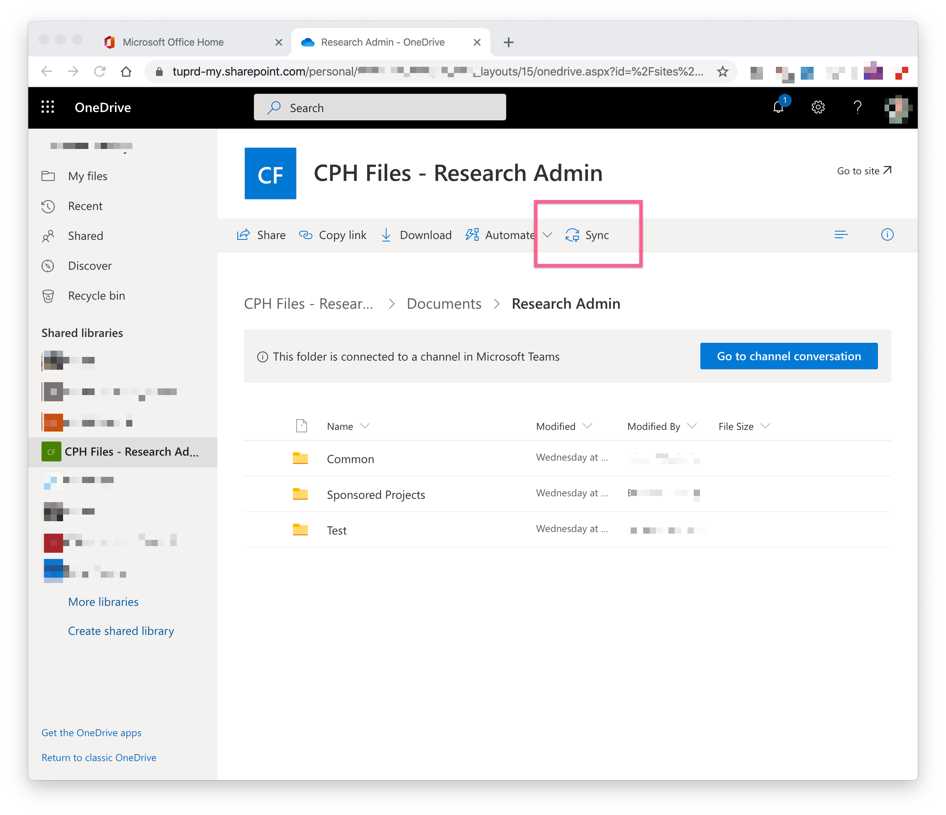Click the OneDrive search box

tap(380, 108)
